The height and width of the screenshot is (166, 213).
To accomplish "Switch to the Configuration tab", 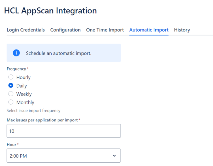I will coord(65,30).
